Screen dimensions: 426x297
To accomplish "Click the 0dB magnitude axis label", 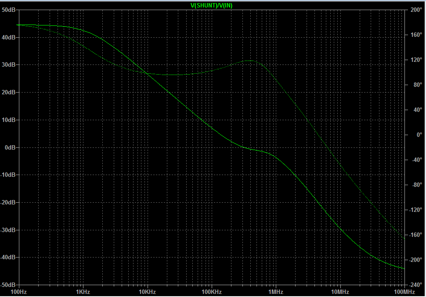I will point(10,147).
